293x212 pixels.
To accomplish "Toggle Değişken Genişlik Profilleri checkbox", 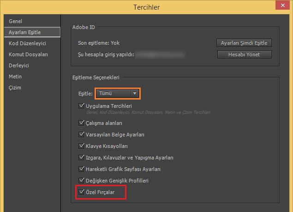I will click(82, 181).
